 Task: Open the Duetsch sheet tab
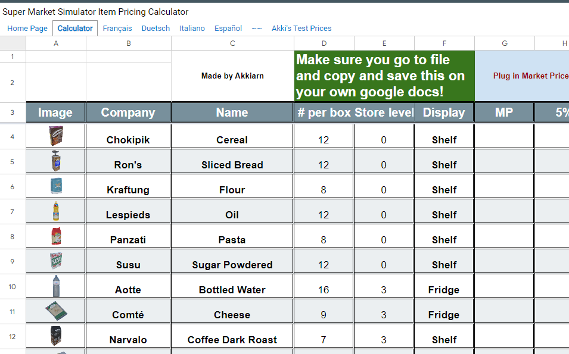click(x=156, y=28)
